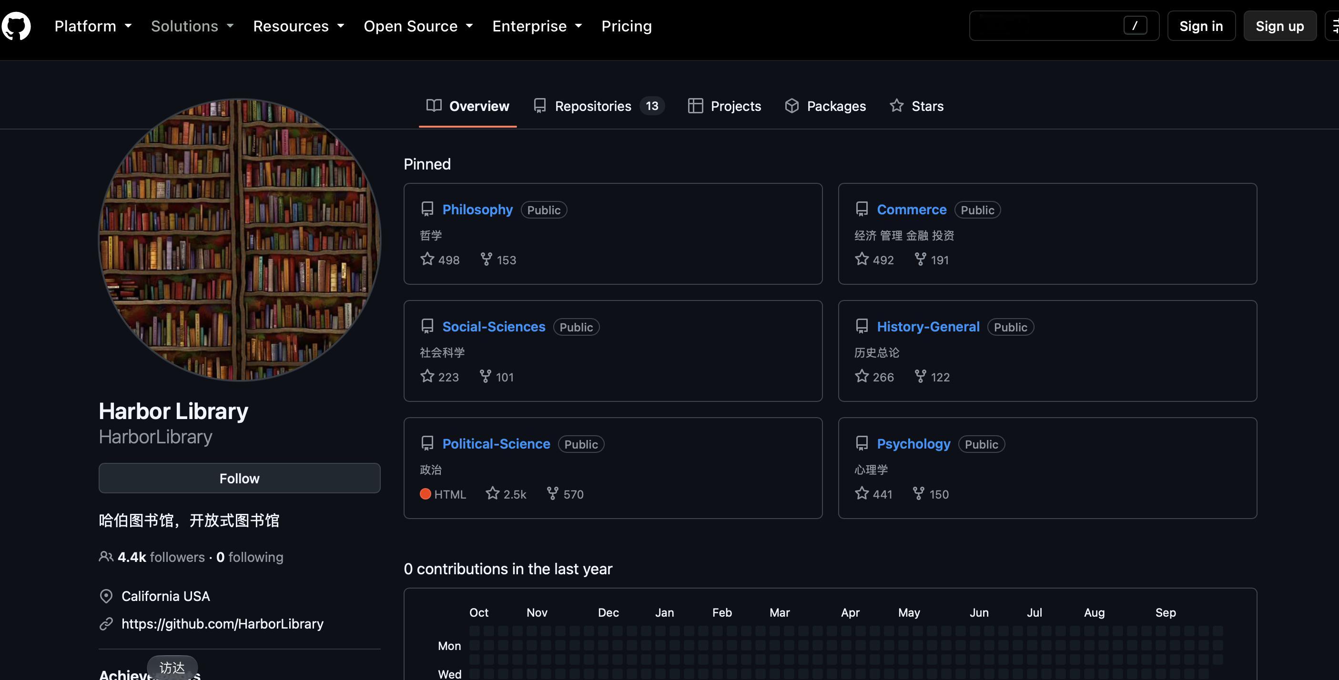
Task: Switch to the Repositories tab
Action: 599,106
